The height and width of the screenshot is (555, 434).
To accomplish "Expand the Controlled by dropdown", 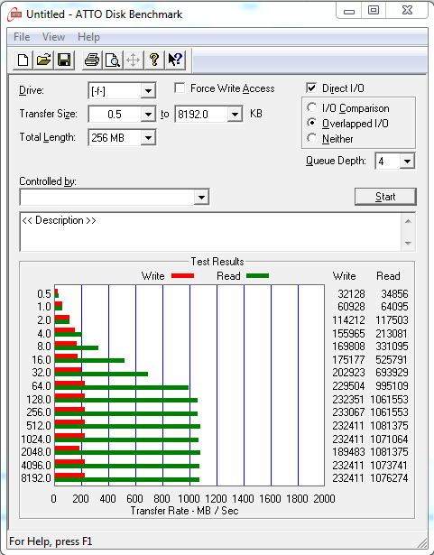I will coord(201,197).
